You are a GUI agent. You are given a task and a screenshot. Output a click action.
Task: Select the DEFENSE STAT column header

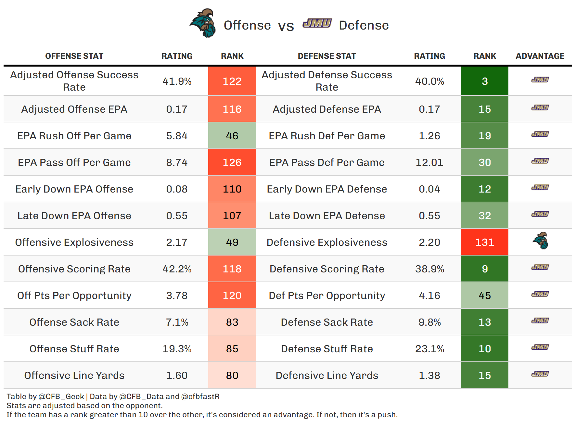tap(327, 56)
